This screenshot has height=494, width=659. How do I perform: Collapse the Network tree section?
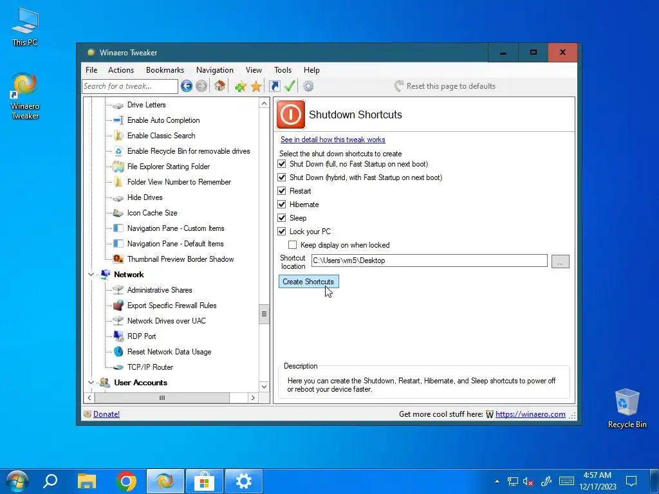point(91,275)
